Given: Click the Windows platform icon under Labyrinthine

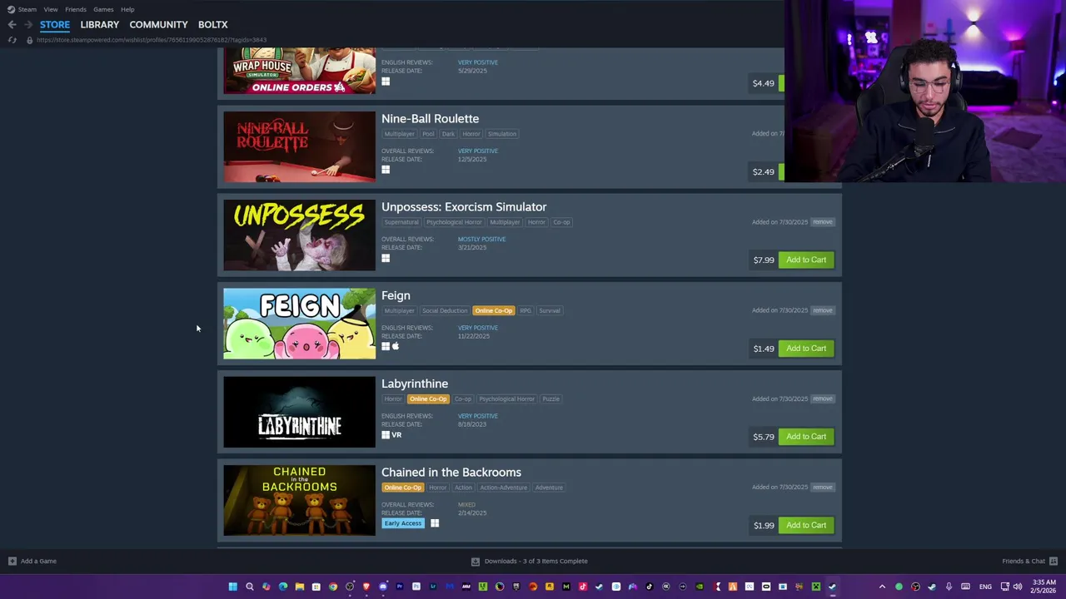Looking at the screenshot, I should (386, 434).
